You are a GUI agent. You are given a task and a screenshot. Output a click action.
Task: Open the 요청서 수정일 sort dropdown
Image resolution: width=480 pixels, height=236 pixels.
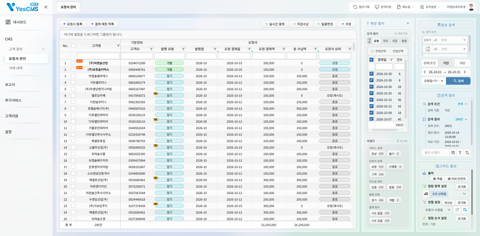coord(438,210)
